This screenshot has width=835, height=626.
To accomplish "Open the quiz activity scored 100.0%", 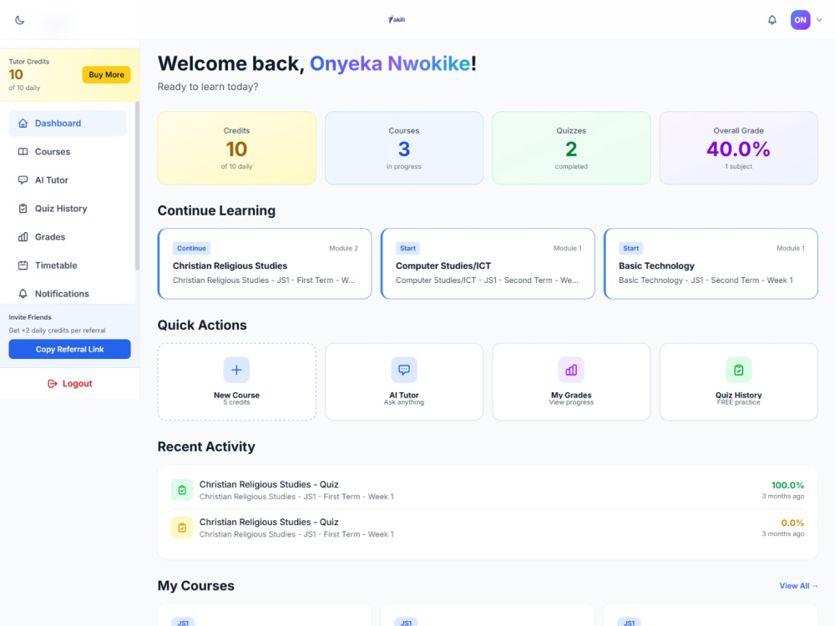I will tap(488, 490).
